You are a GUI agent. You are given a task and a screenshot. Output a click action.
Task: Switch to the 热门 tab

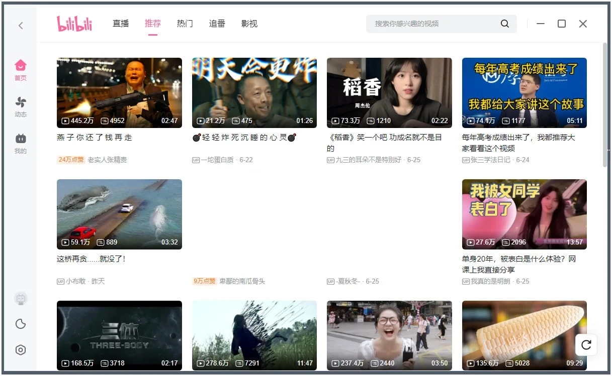pyautogui.click(x=185, y=24)
